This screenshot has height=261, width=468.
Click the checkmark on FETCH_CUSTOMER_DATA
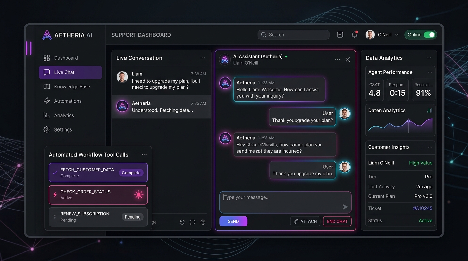pos(55,173)
